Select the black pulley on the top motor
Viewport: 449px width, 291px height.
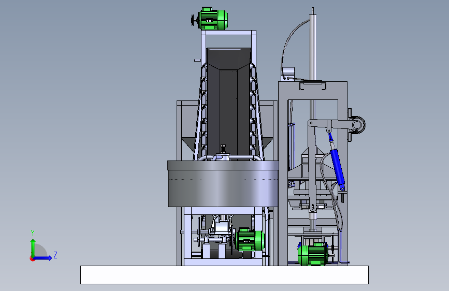pyautogui.click(x=194, y=20)
